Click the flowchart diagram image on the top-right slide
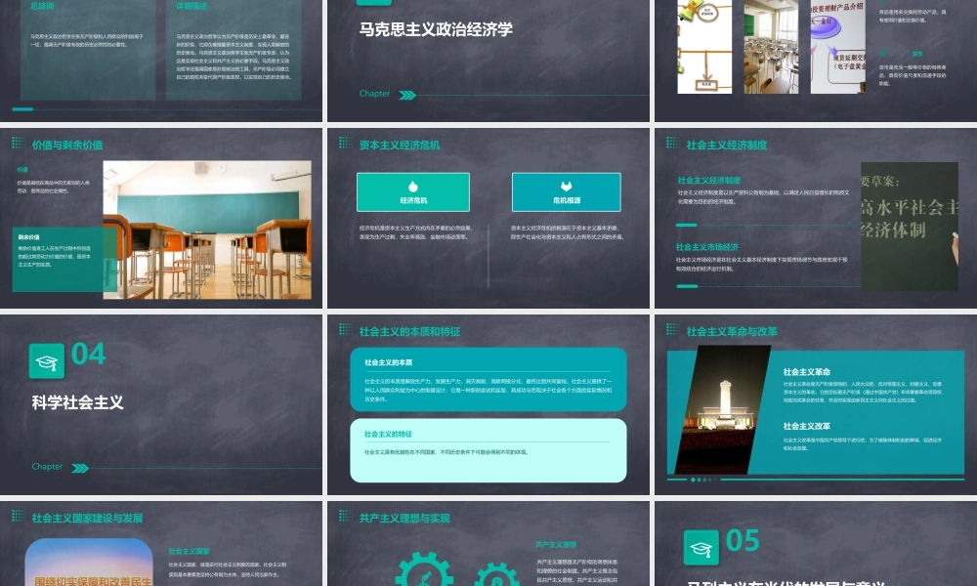This screenshot has width=977, height=586. click(704, 47)
